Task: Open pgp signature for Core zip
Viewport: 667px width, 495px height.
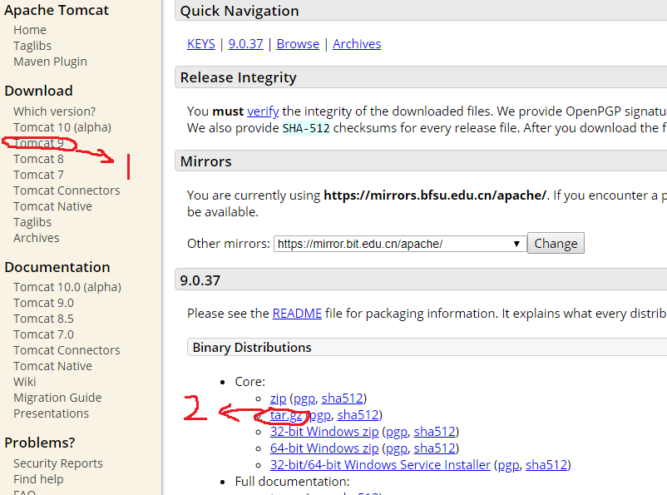Action: (x=304, y=398)
